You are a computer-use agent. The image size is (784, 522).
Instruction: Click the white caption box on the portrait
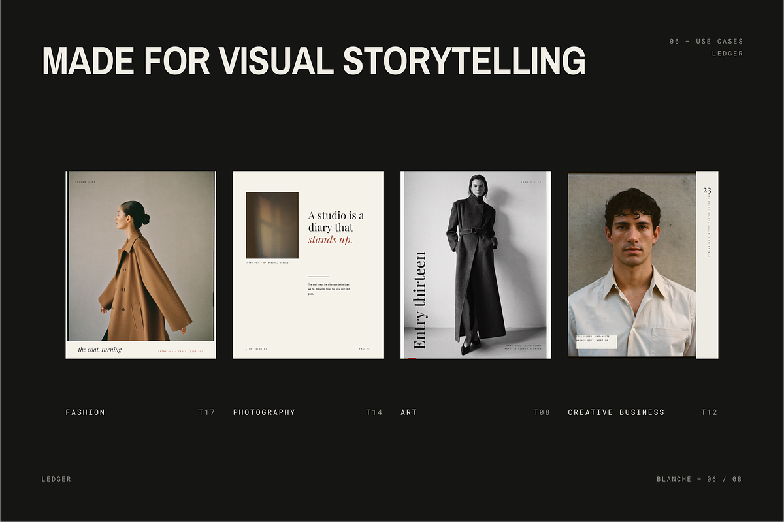tap(596, 342)
